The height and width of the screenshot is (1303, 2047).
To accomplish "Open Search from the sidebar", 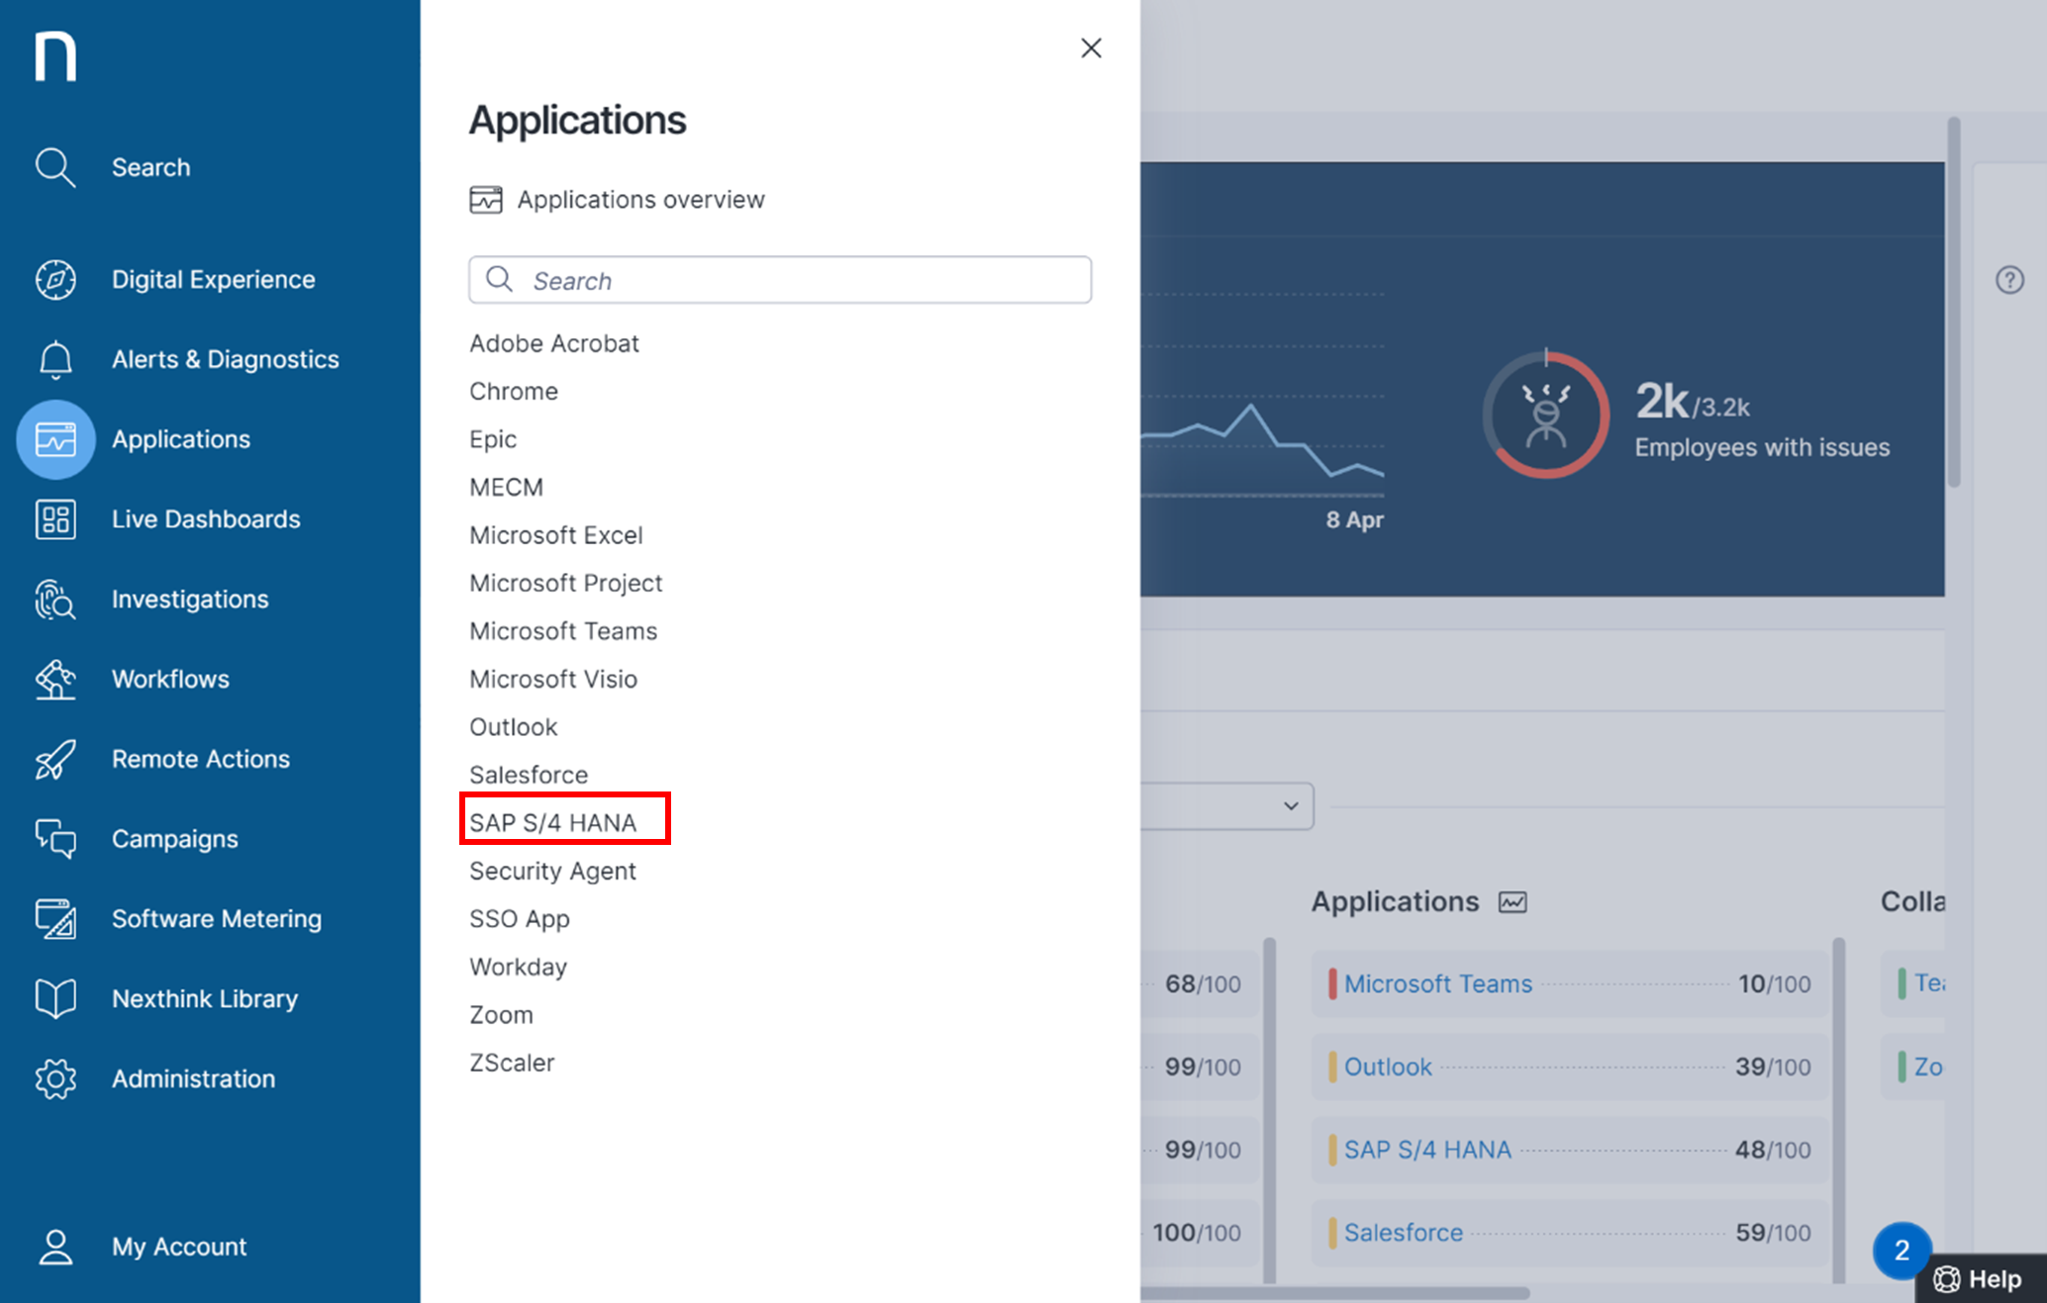I will [150, 167].
